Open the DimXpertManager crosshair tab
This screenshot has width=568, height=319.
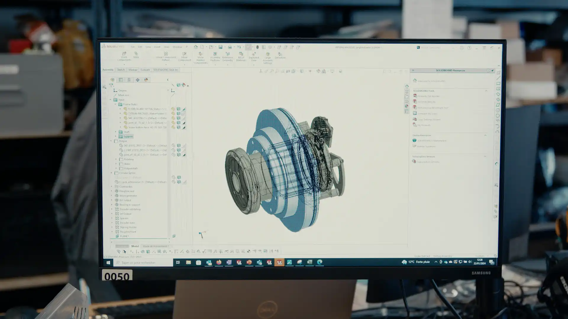point(138,80)
